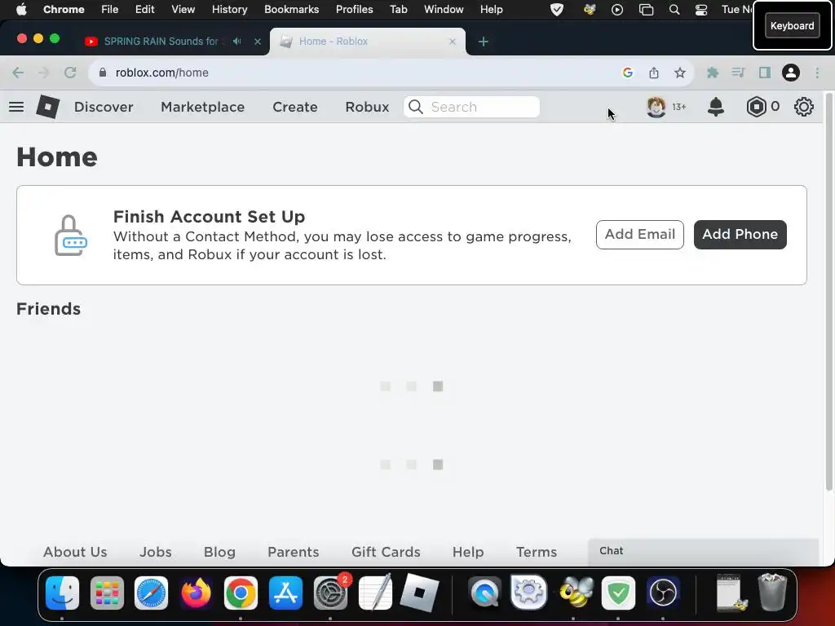Open Firefox from the Dock
The height and width of the screenshot is (626, 835).
point(196,593)
